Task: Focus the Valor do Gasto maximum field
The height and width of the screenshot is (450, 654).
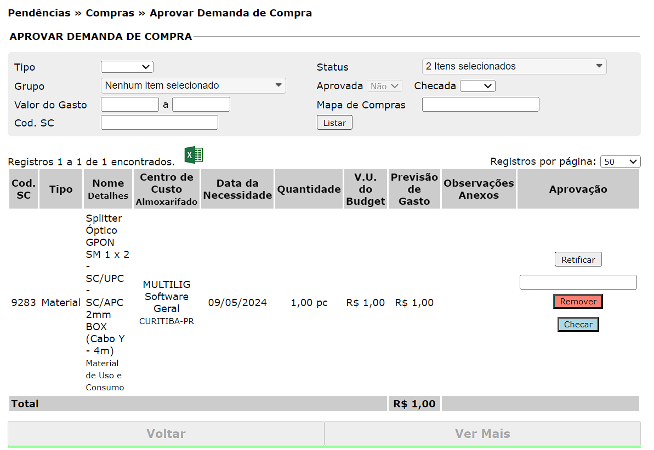Action: tap(201, 104)
